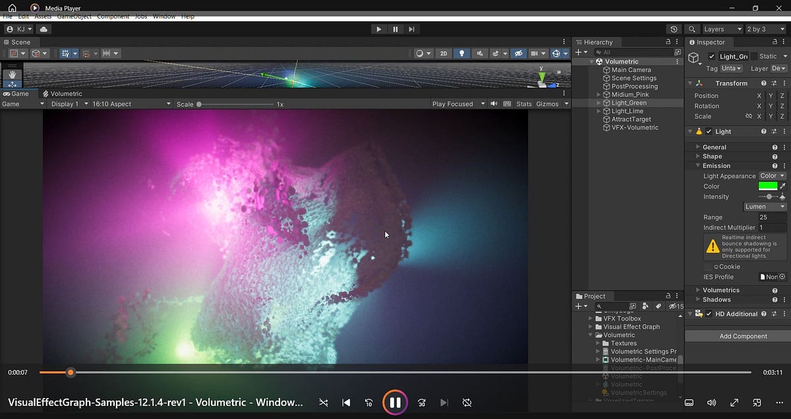Uncheck the Light_Green object active checkbox
Image resolution: width=791 pixels, height=419 pixels.
[x=711, y=57]
